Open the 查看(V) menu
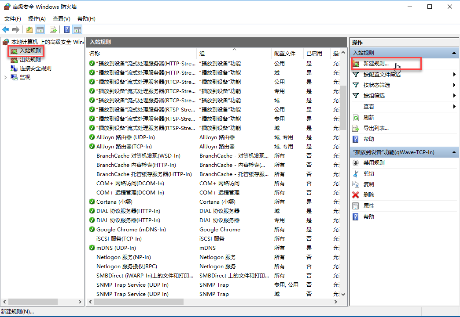460x317 pixels. point(62,19)
